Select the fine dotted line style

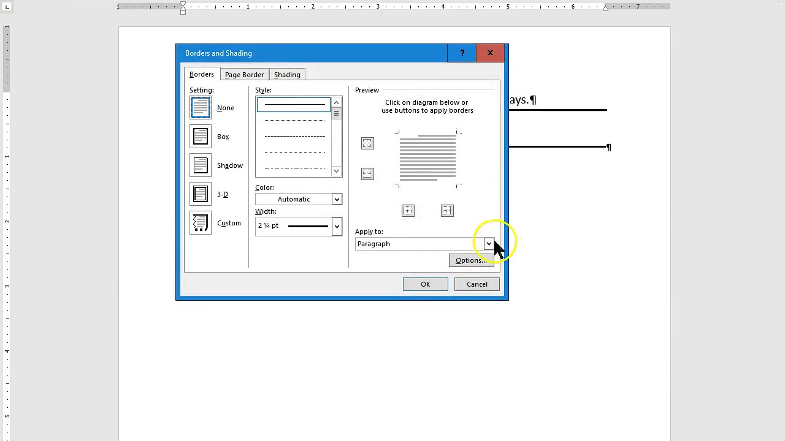coord(294,120)
